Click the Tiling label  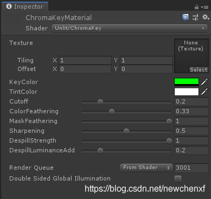25,60
